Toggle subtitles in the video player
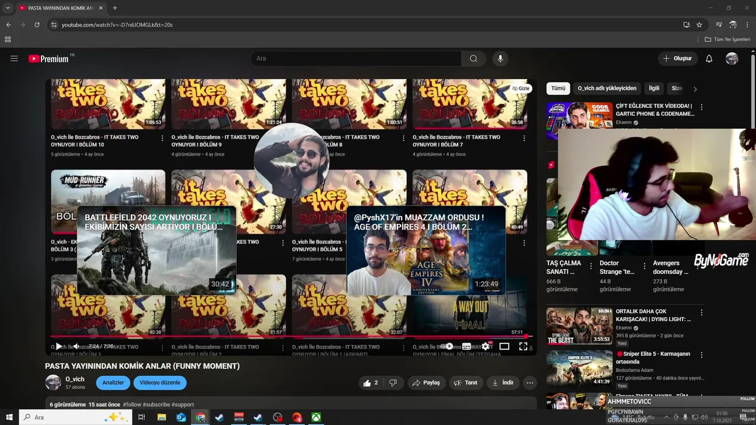This screenshot has height=425, width=756. coord(467,346)
